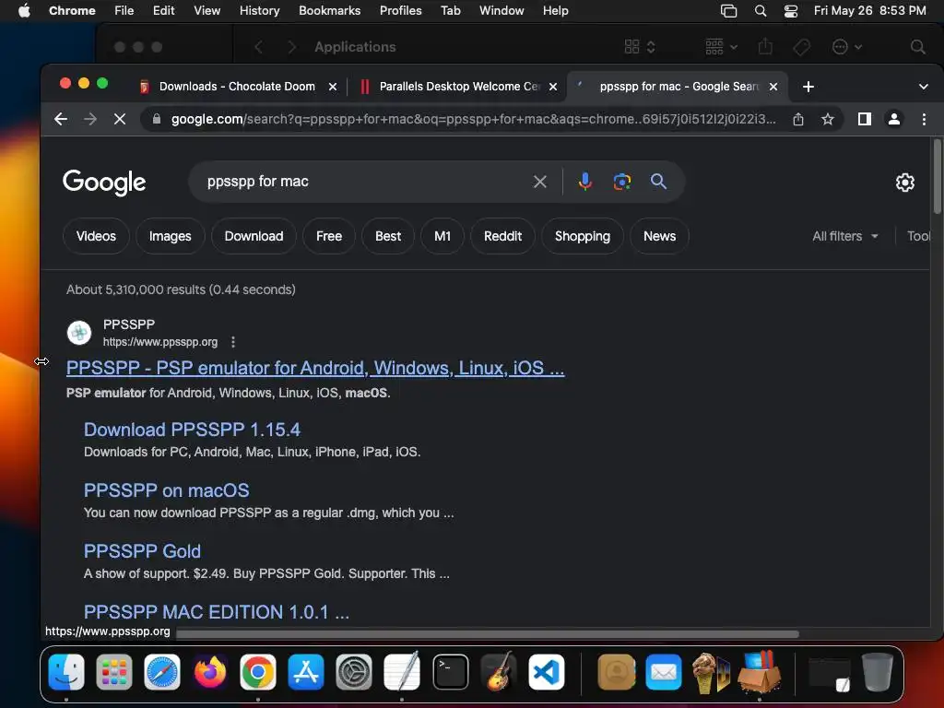The width and height of the screenshot is (944, 708).
Task: Filter results by Videos
Action: pos(96,236)
